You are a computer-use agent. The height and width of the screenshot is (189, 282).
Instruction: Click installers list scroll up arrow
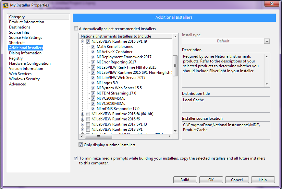(x=175, y=37)
